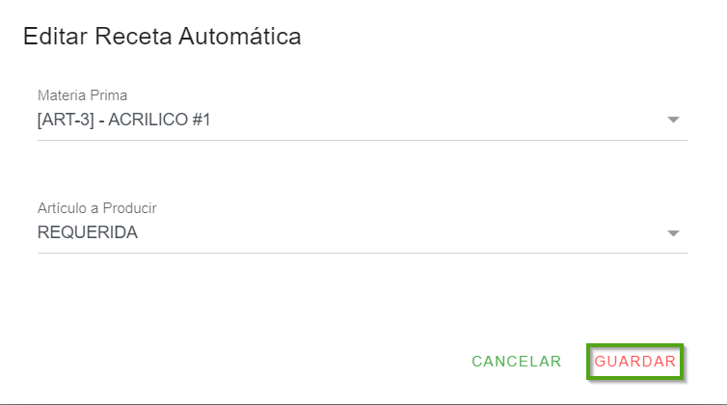The height and width of the screenshot is (405, 727).
Task: Click the Materia Prima label
Action: click(x=82, y=95)
